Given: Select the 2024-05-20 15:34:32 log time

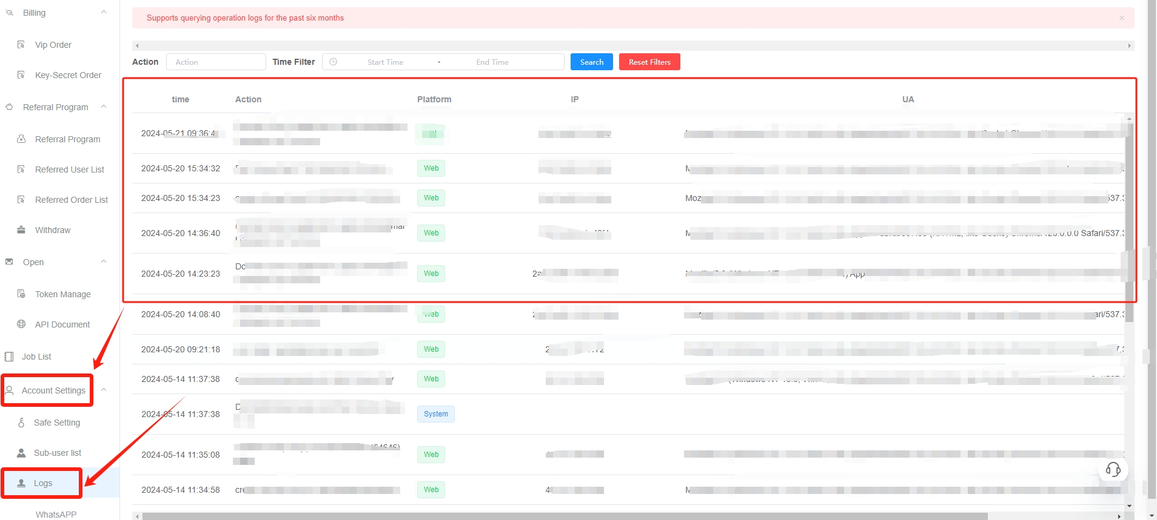Looking at the screenshot, I should 181,168.
